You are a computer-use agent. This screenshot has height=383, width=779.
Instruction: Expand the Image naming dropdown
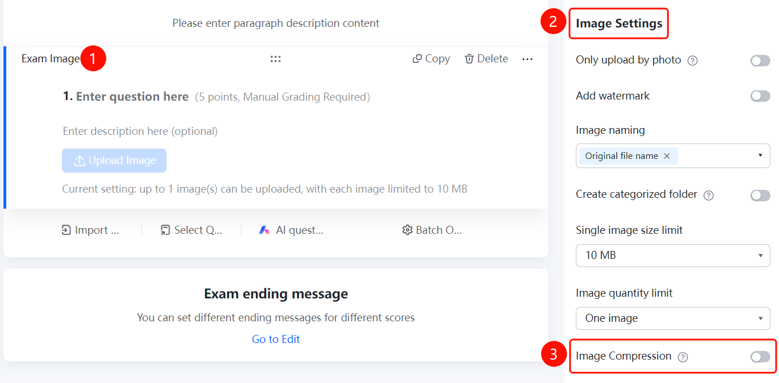pyautogui.click(x=673, y=155)
